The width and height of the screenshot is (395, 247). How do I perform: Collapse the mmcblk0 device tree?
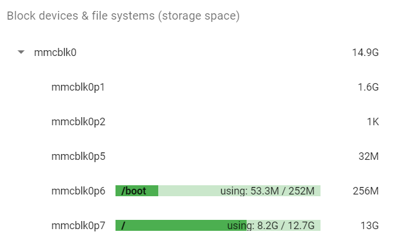pyautogui.click(x=21, y=53)
